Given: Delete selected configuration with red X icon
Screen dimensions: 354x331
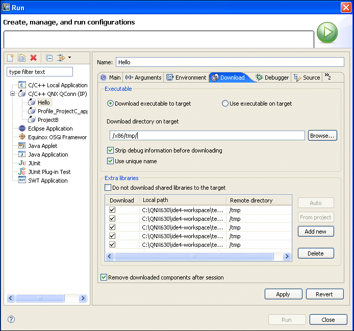Looking at the screenshot, I should pos(34,58).
